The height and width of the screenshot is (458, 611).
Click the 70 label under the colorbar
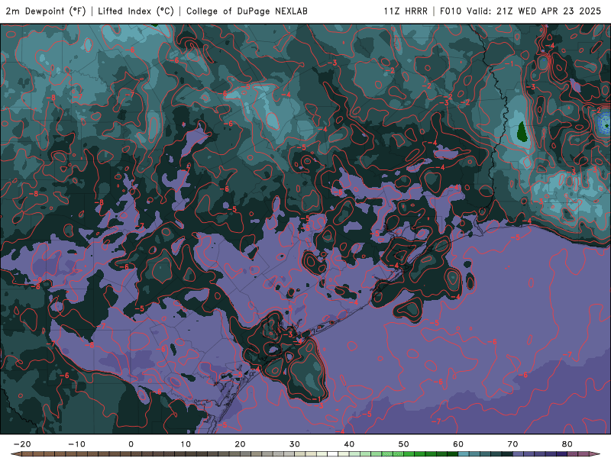(x=512, y=444)
